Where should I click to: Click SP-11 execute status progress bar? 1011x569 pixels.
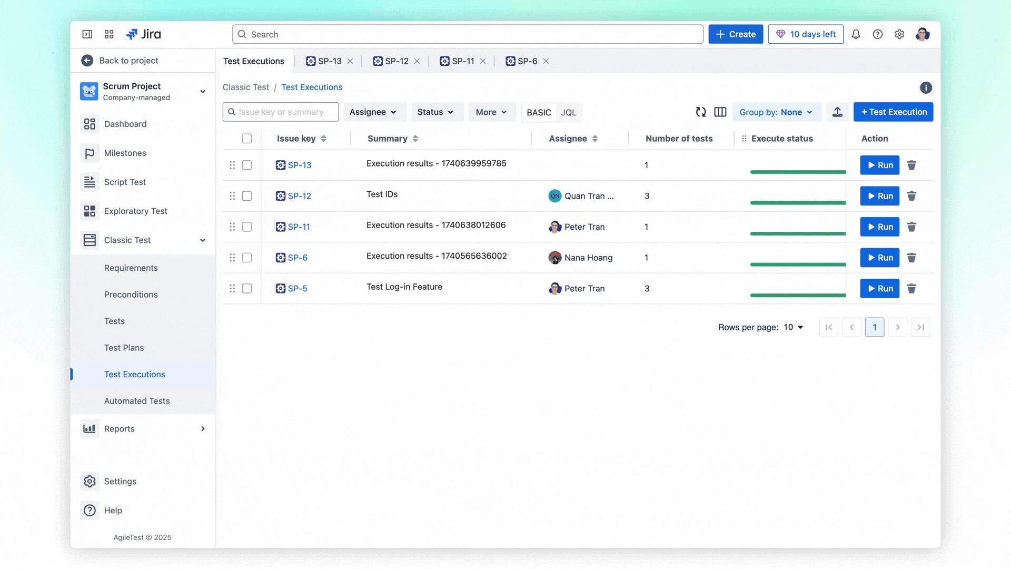pos(797,233)
